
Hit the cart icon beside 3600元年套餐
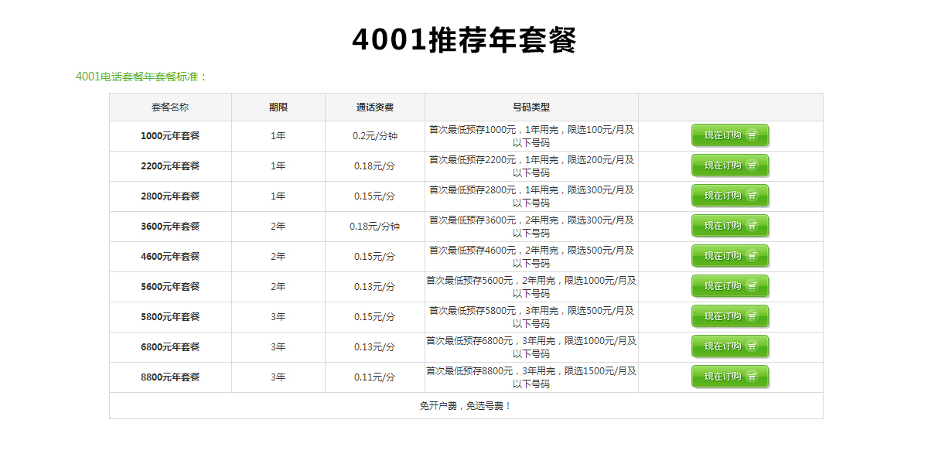[752, 226]
